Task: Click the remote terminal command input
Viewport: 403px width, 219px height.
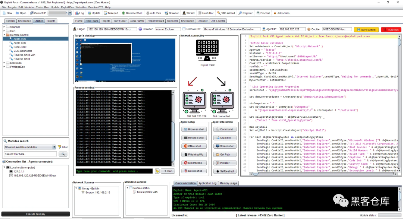Action: (114, 171)
